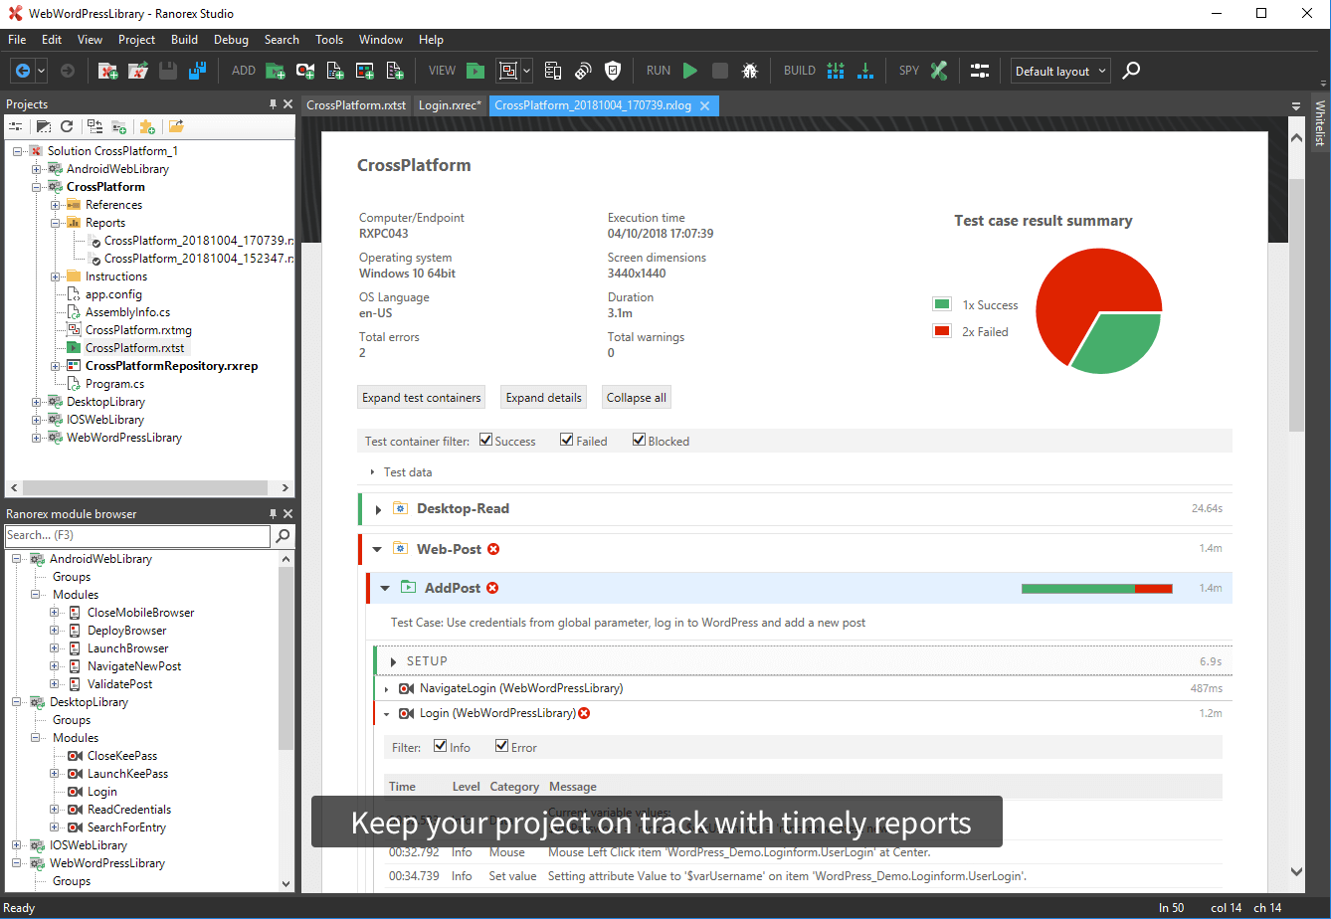Click the open solution toolbar icon
The image size is (1331, 919).
[138, 71]
